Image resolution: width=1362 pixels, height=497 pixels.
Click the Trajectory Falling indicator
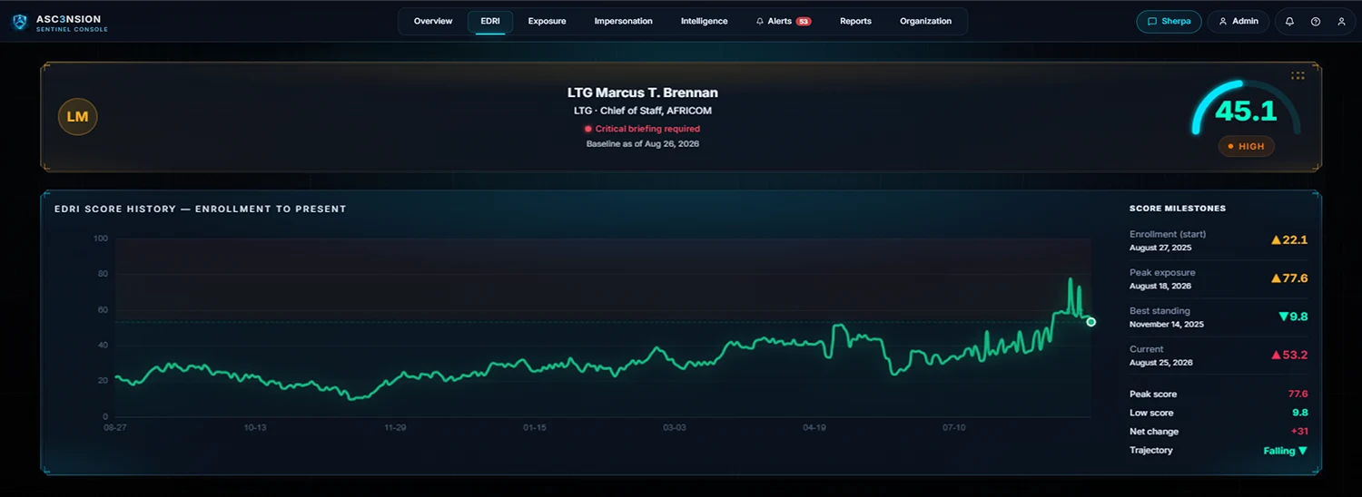pos(1285,451)
